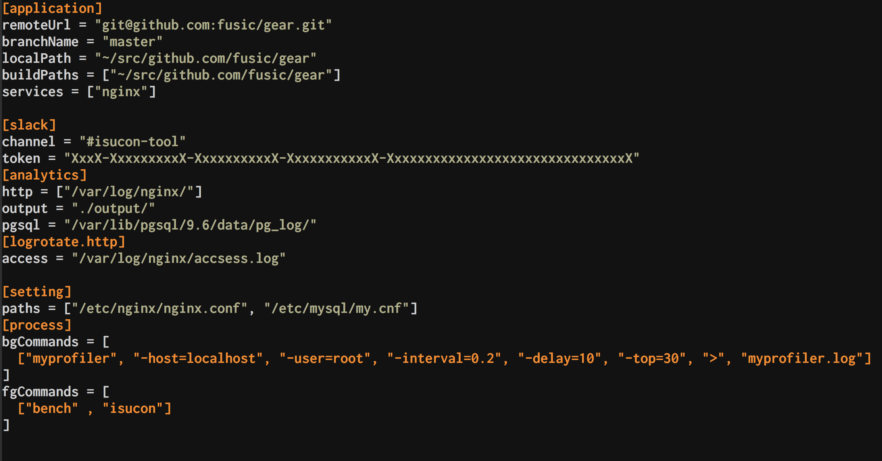Click the services "nginx" value
The height and width of the screenshot is (461, 882).
[121, 92]
